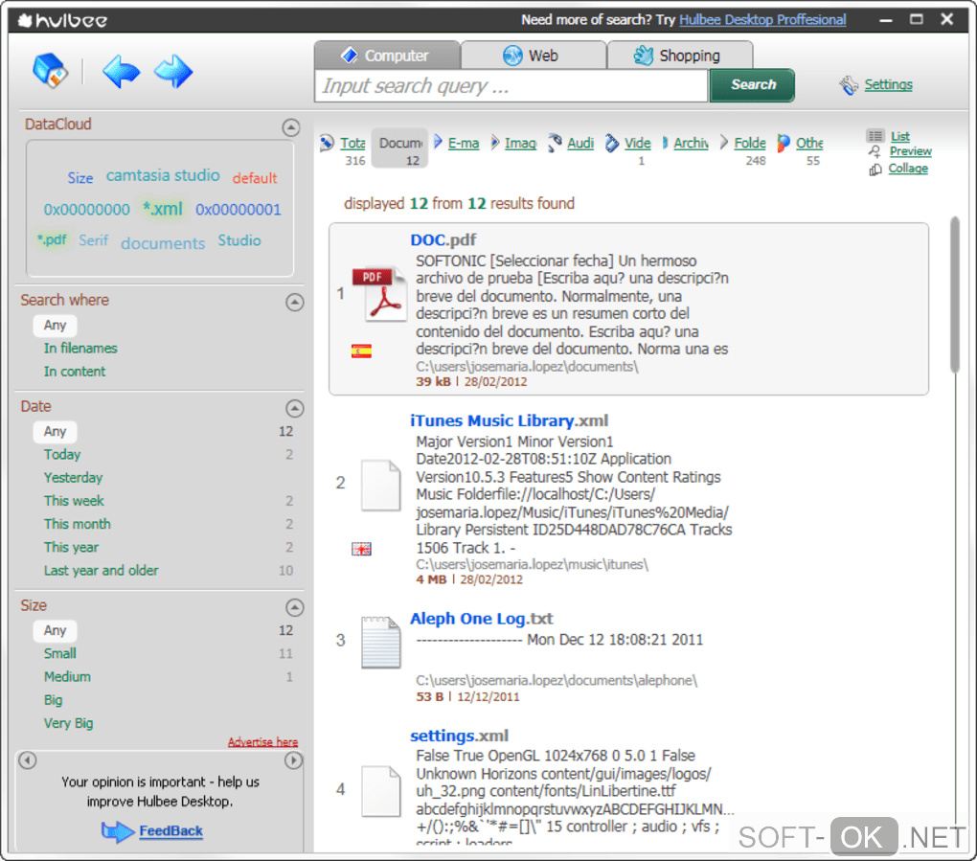
Task: Open iTunes Music Library.xml result
Action: [509, 421]
